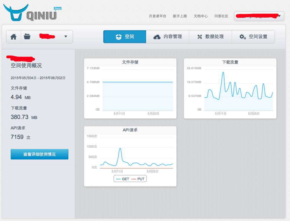
Task: Click the Qiniu bull logo
Action: [16, 13]
